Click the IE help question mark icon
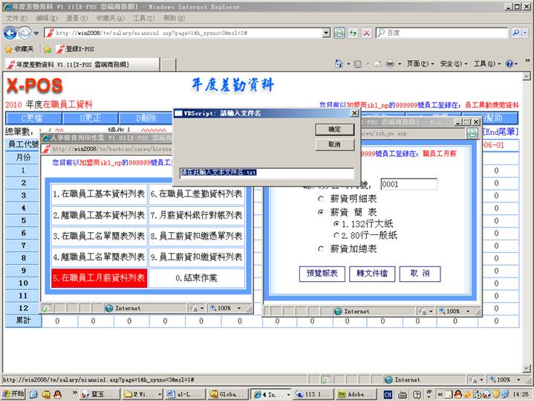This screenshot has height=401, width=534. [509, 64]
